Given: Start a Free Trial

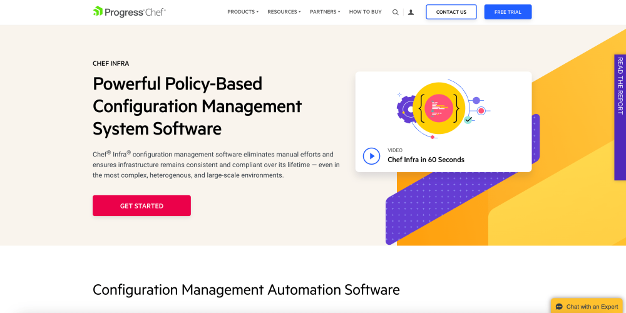Looking at the screenshot, I should click(508, 12).
